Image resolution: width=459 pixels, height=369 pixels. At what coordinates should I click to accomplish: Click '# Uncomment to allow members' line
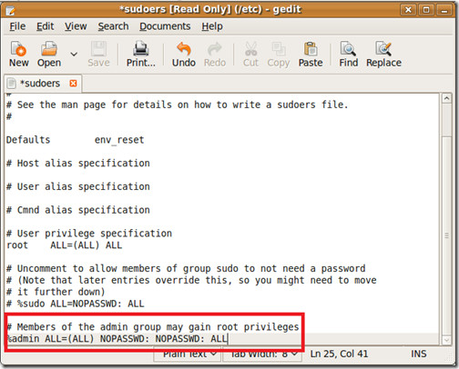(x=186, y=268)
